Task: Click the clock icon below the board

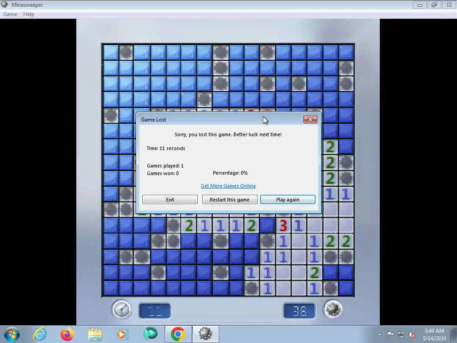Action: coord(121,309)
